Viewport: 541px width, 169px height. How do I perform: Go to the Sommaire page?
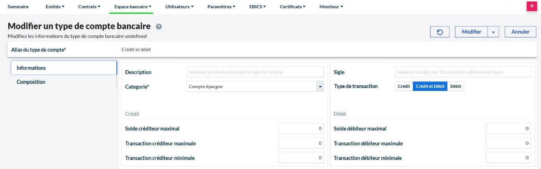pos(18,7)
